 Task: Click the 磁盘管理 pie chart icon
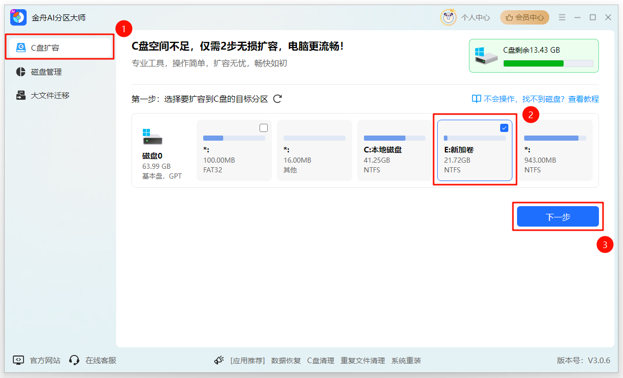(x=20, y=72)
